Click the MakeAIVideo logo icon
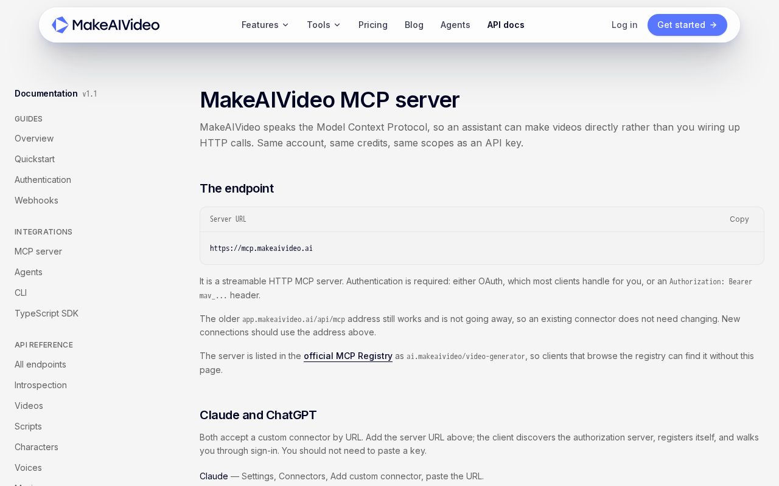The image size is (779, 486). (60, 25)
